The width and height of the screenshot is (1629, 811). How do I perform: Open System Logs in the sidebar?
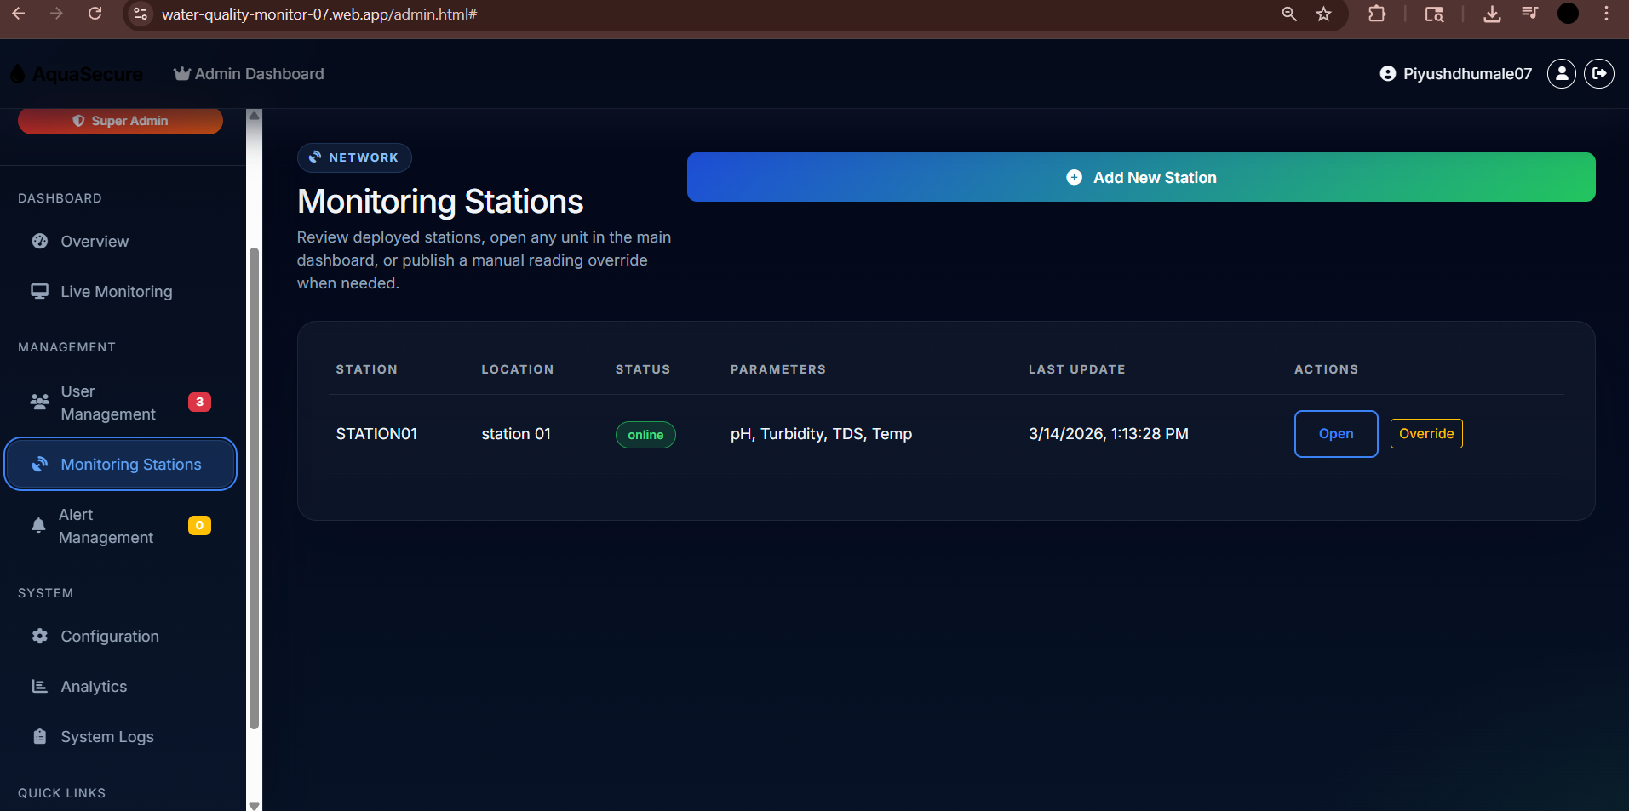(x=120, y=737)
